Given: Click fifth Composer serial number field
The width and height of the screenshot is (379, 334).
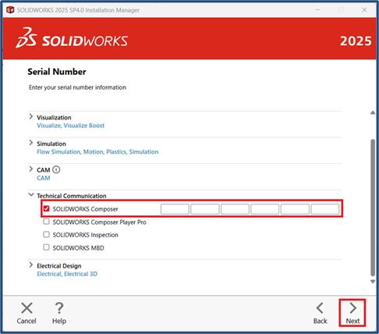Looking at the screenshot, I should point(295,209).
